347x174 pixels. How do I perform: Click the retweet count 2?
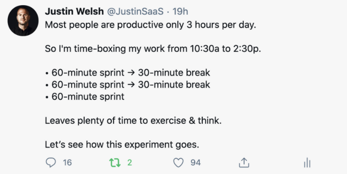[129, 162]
